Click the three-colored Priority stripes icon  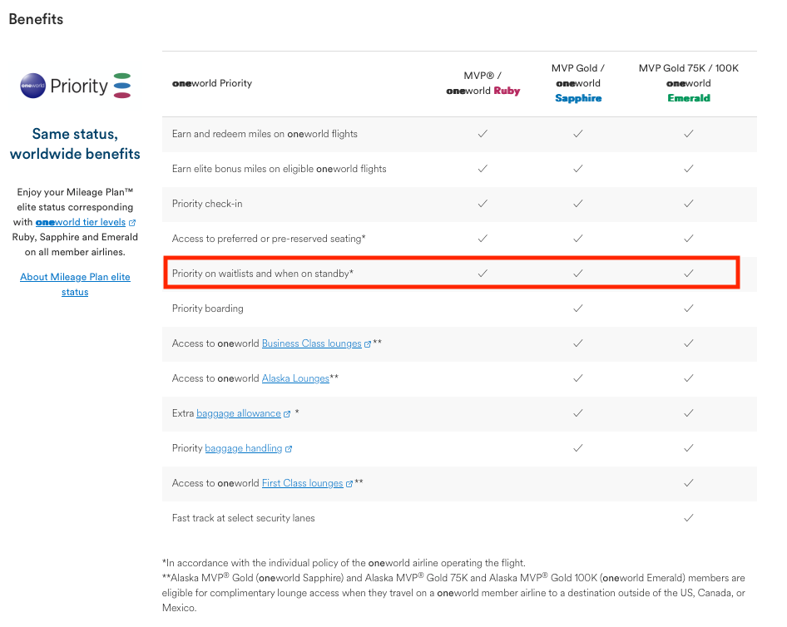122,86
